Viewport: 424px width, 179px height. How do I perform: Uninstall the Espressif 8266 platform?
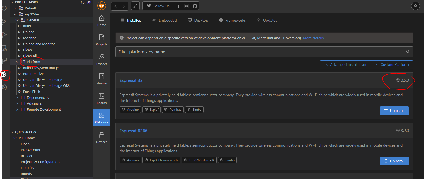click(x=394, y=161)
